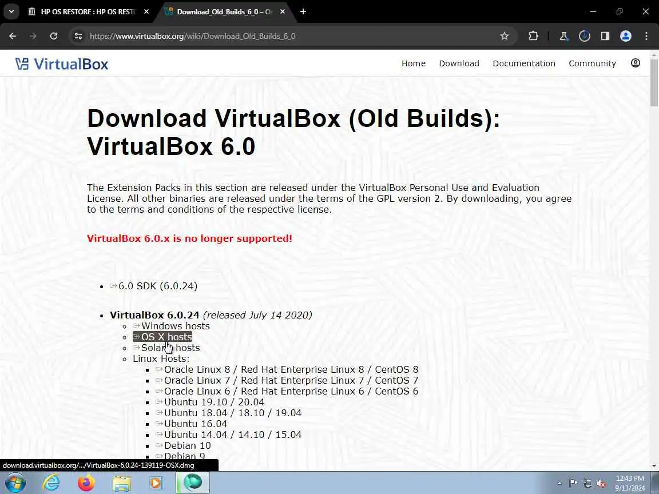
Task: Download Oracle Linux 7 / CentOS 7 package
Action: click(x=287, y=381)
